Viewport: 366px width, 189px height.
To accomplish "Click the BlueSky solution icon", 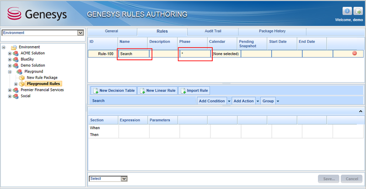I will tap(16, 59).
